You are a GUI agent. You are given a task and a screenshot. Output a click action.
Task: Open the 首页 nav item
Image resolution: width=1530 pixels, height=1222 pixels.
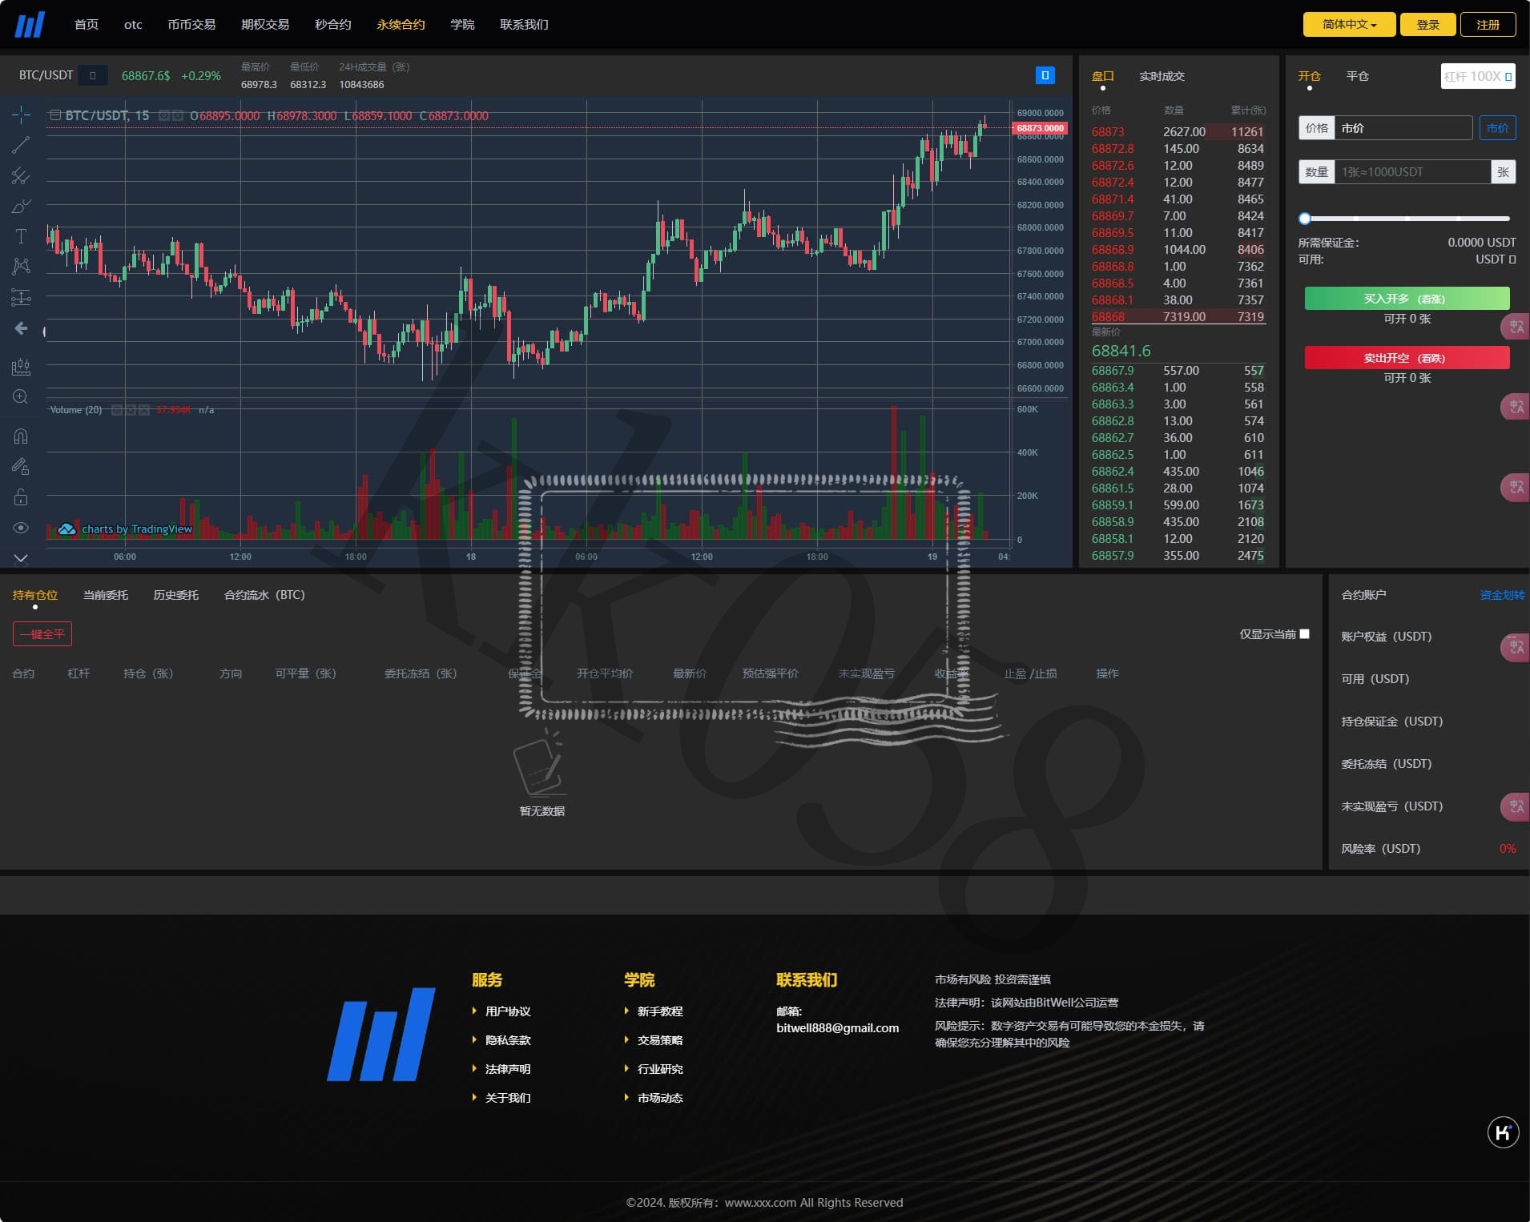pos(87,25)
